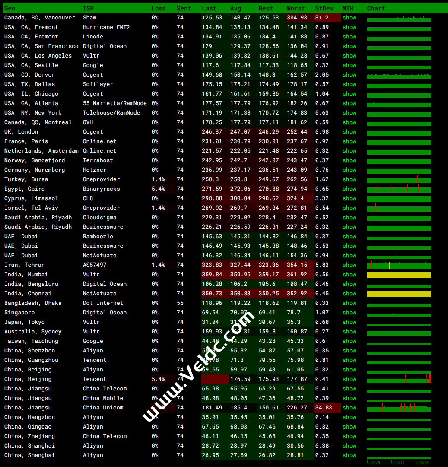Click the chart for Jiangsu China Unicom

[399, 408]
